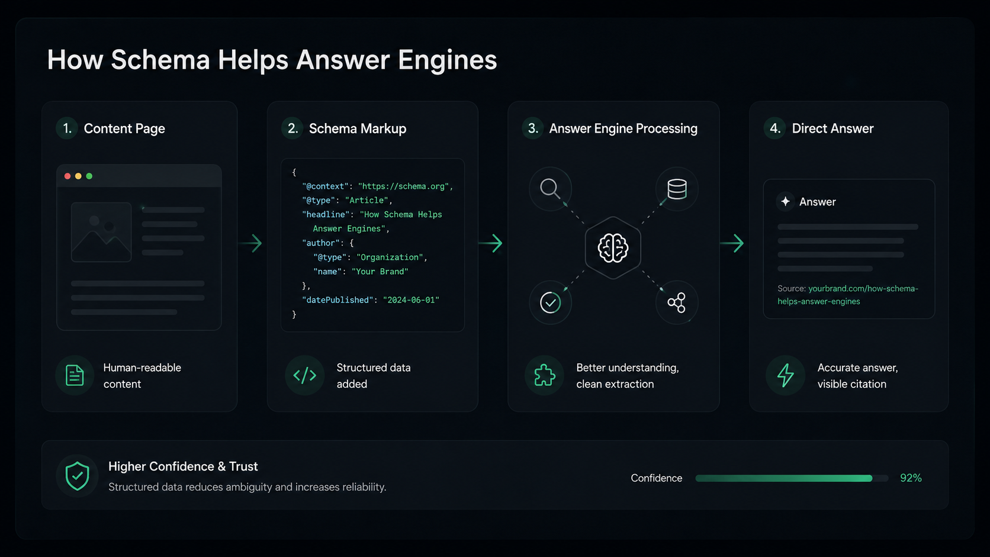The height and width of the screenshot is (557, 990).
Task: Click the magnifying glass search icon
Action: tap(550, 189)
